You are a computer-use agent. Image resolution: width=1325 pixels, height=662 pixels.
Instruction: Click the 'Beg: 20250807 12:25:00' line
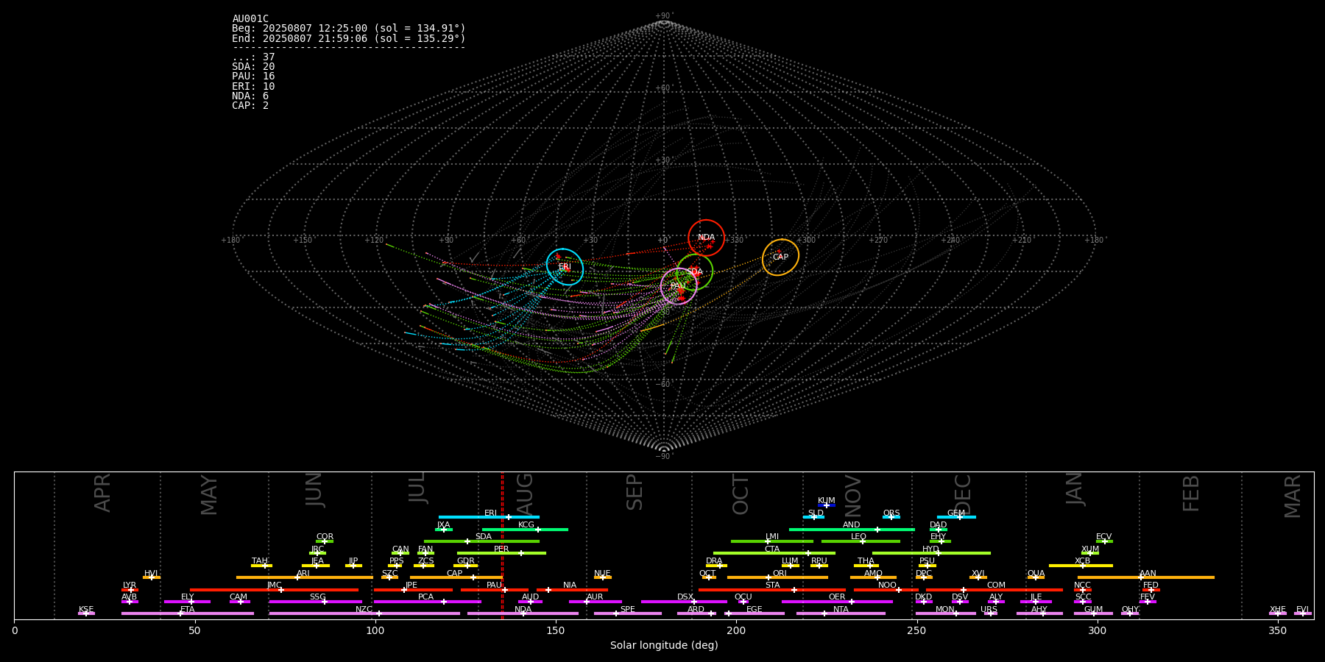349,29
